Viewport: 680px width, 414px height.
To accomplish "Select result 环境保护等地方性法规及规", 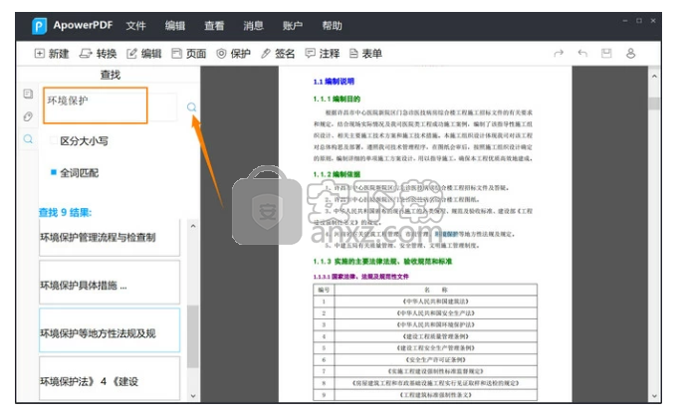I will pos(110,330).
